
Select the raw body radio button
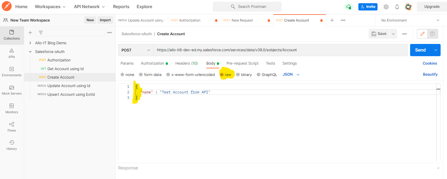point(222,75)
